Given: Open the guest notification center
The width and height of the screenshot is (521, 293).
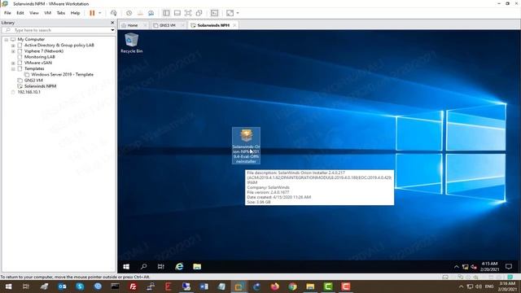Looking at the screenshot, I should pos(508,267).
